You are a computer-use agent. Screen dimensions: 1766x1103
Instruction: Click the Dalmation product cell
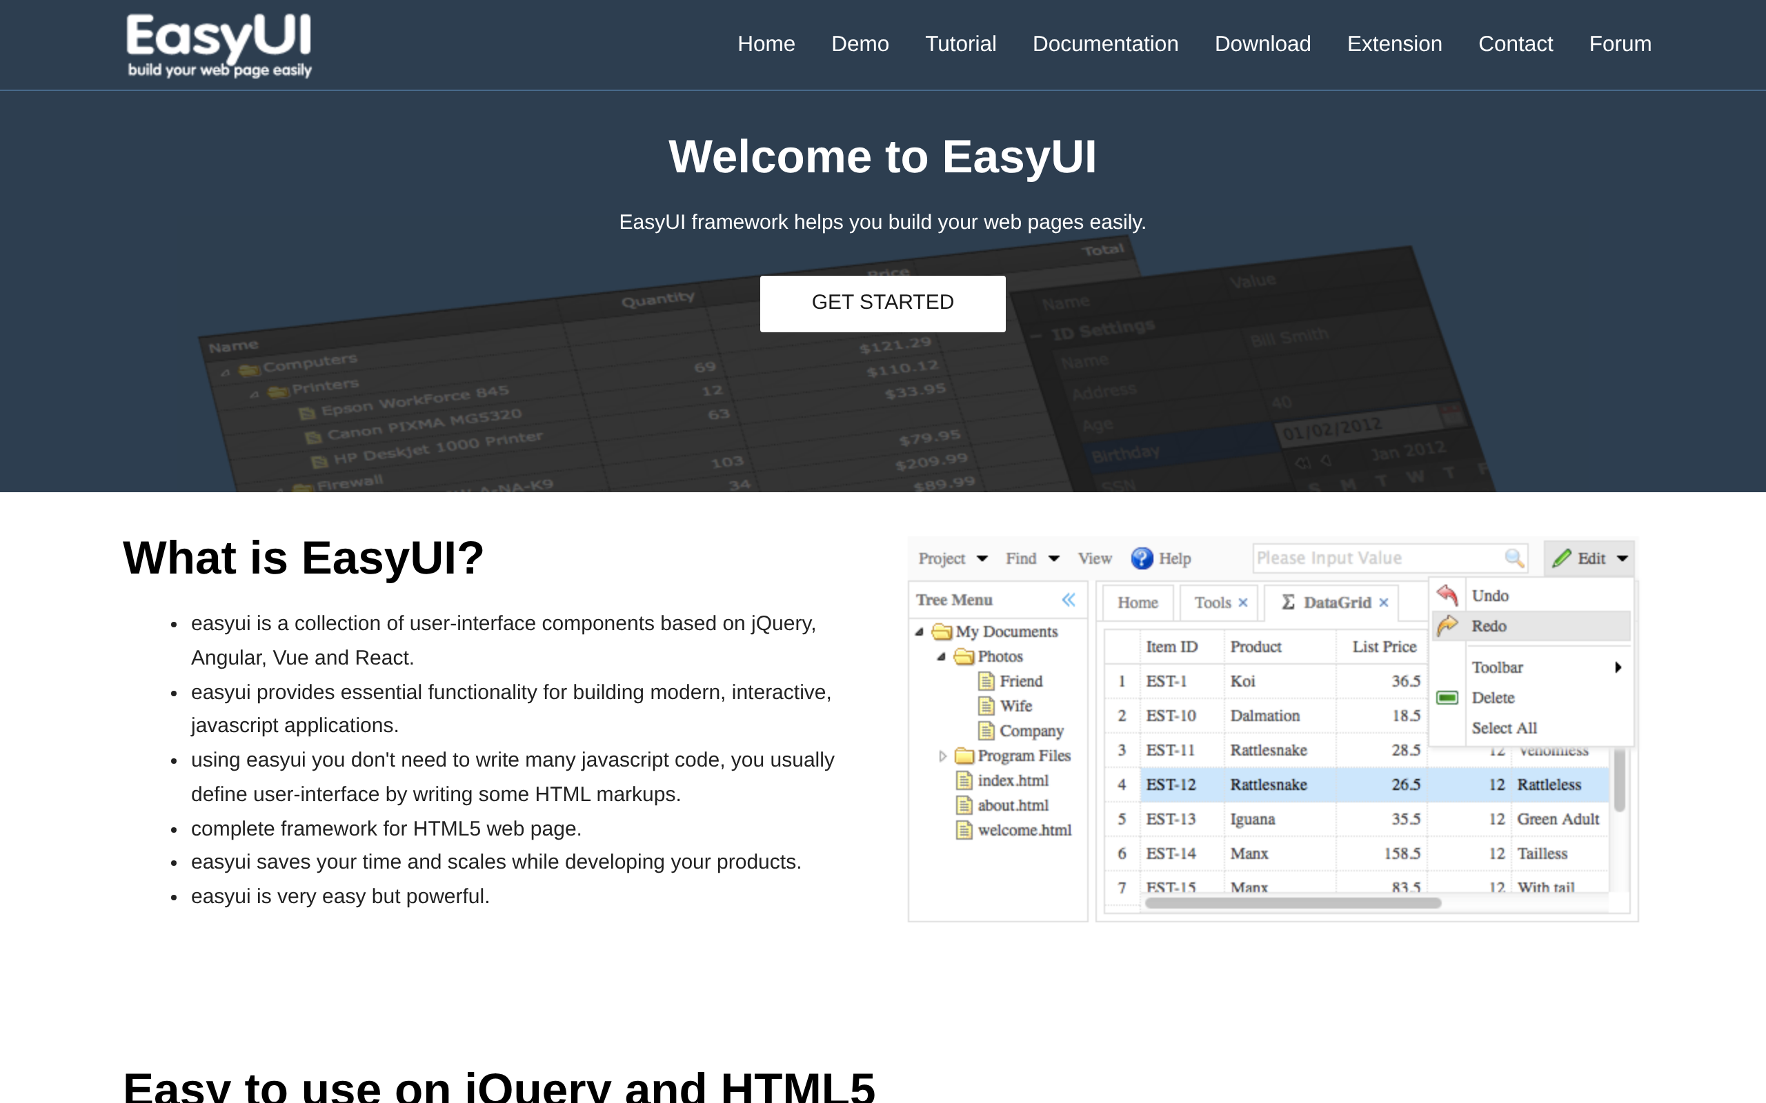(x=1280, y=715)
